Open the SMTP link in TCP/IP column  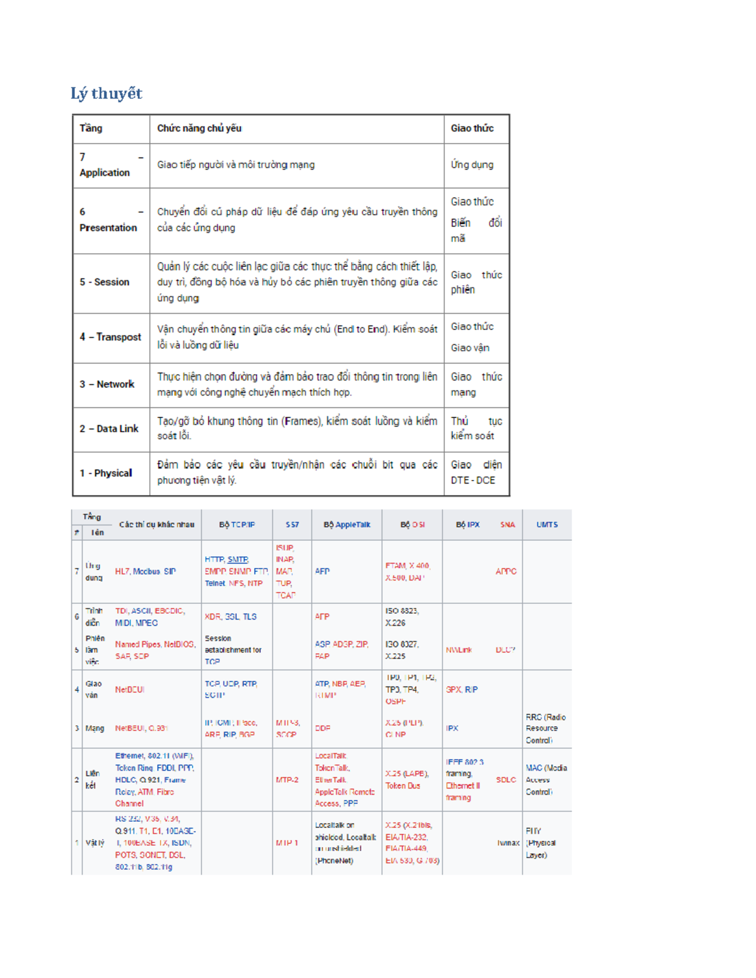tap(238, 559)
